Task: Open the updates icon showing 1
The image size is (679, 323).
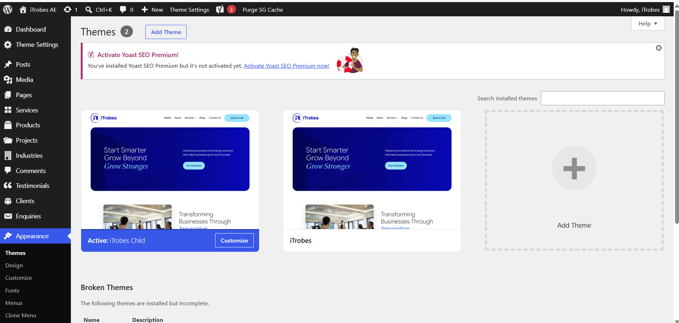Action: pos(67,10)
